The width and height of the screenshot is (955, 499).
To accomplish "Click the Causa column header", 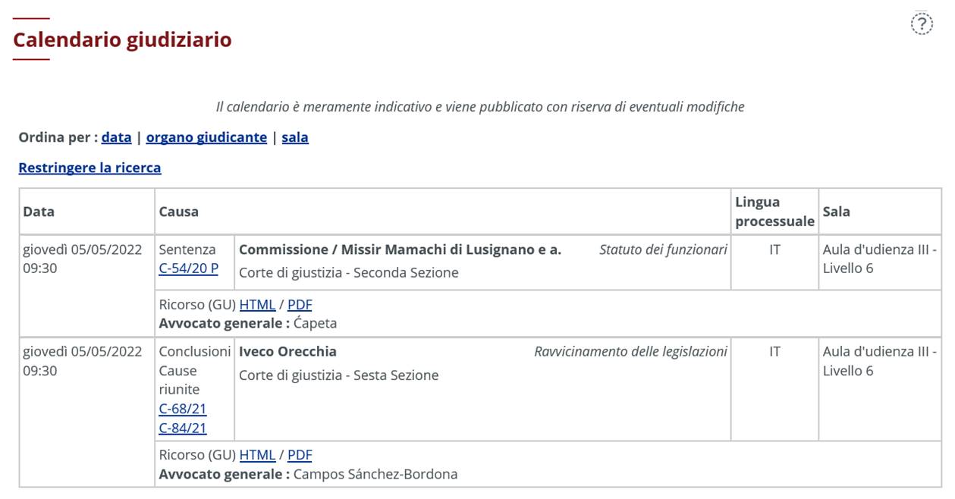I will [x=178, y=212].
